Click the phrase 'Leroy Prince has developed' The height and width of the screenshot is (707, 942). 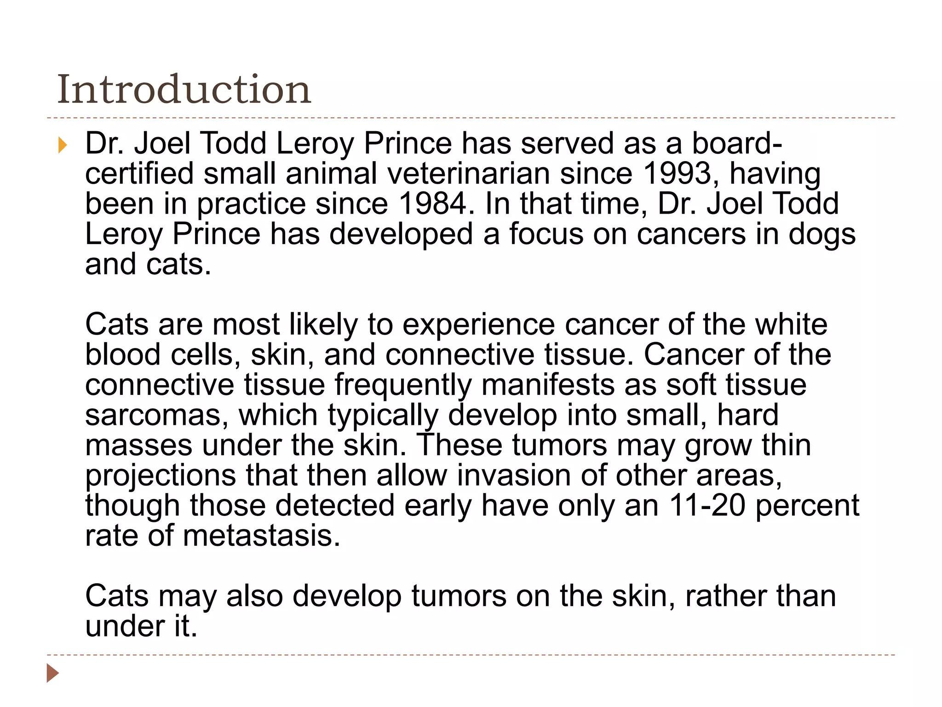[279, 235]
